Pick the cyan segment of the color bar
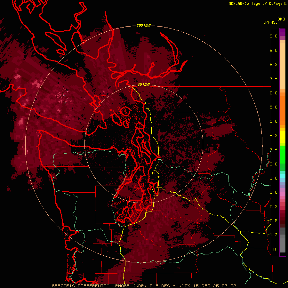Screen dimensions: 288x288 (x=283, y=176)
